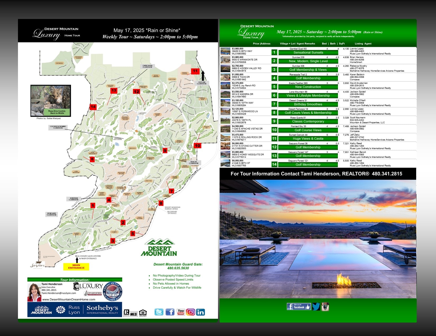Click the Instagram icon beside YouTube

pos(191,312)
